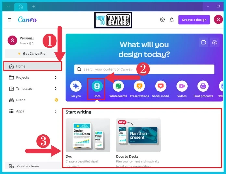Viewport: 226px width, 174px height.
Task: Open the Personal account switcher avatar
Action: click(x=12, y=40)
